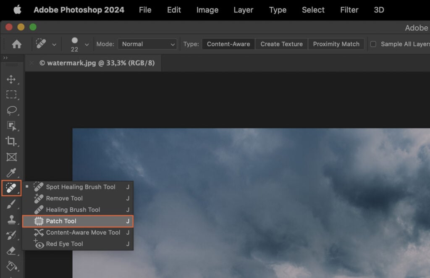This screenshot has width=430, height=278.
Task: Click the Home screen icon
Action: tap(16, 44)
